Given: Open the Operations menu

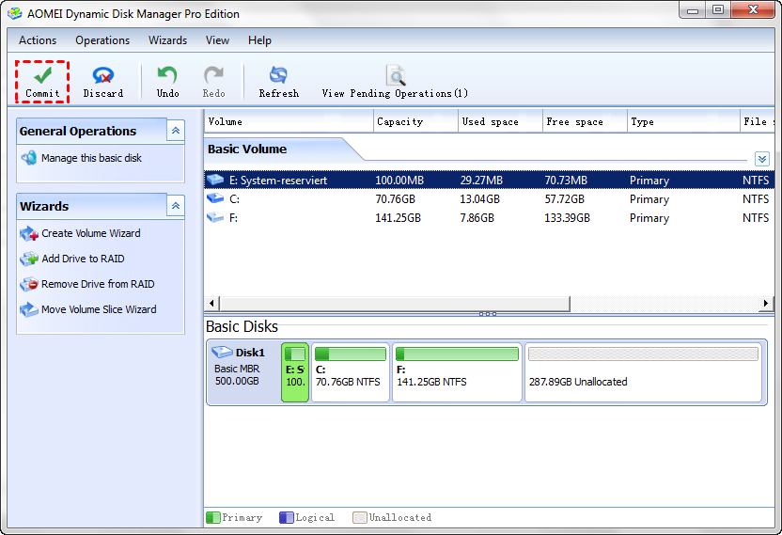Looking at the screenshot, I should (102, 40).
